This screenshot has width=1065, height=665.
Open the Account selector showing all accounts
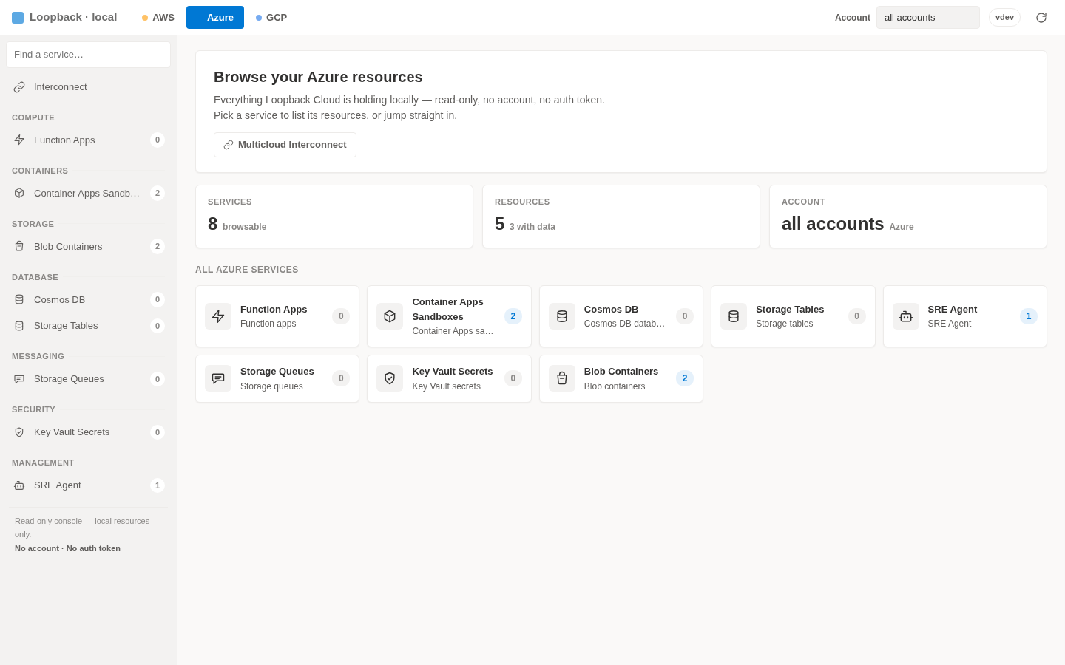tap(928, 18)
